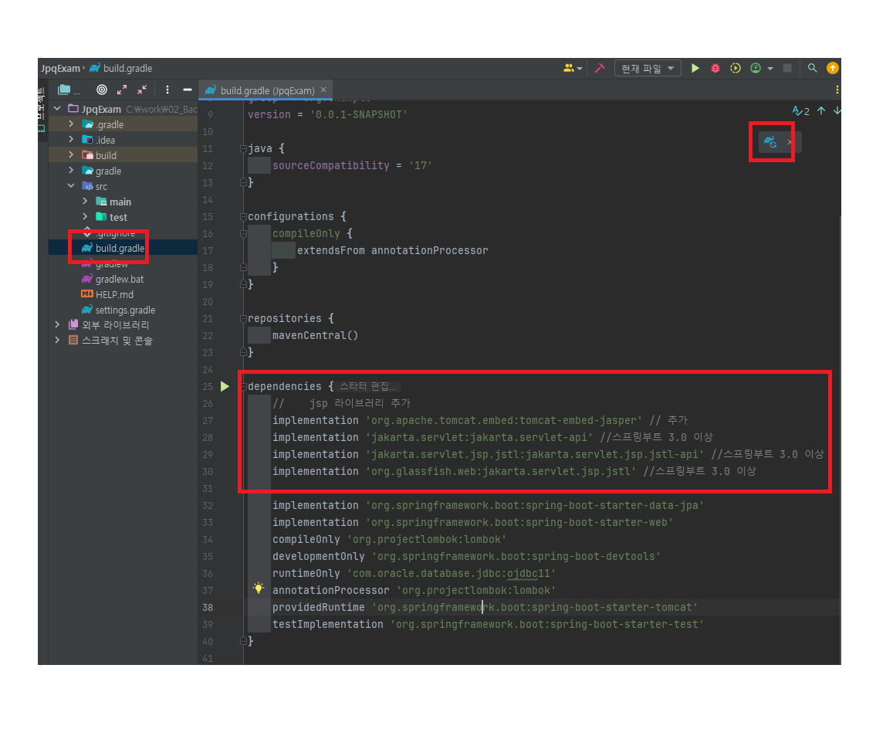Image resolution: width=893 pixels, height=736 pixels.
Task: Expand the .idea folder
Action: [70, 139]
